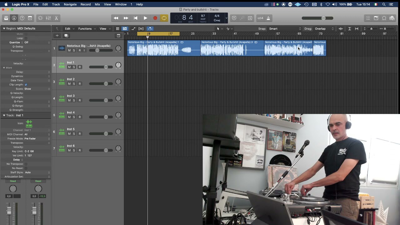
Task: Open the List Editors button
Action: pyautogui.click(x=368, y=18)
